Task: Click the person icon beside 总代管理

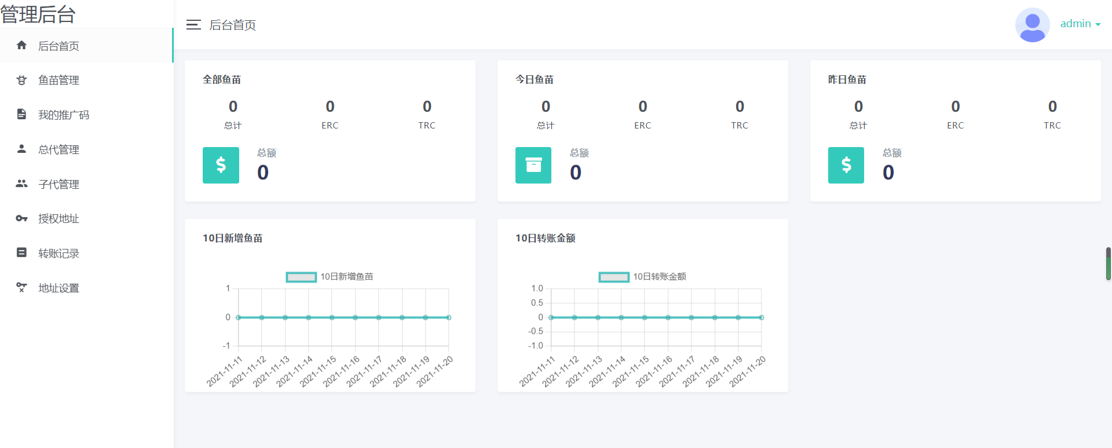Action: (x=21, y=149)
